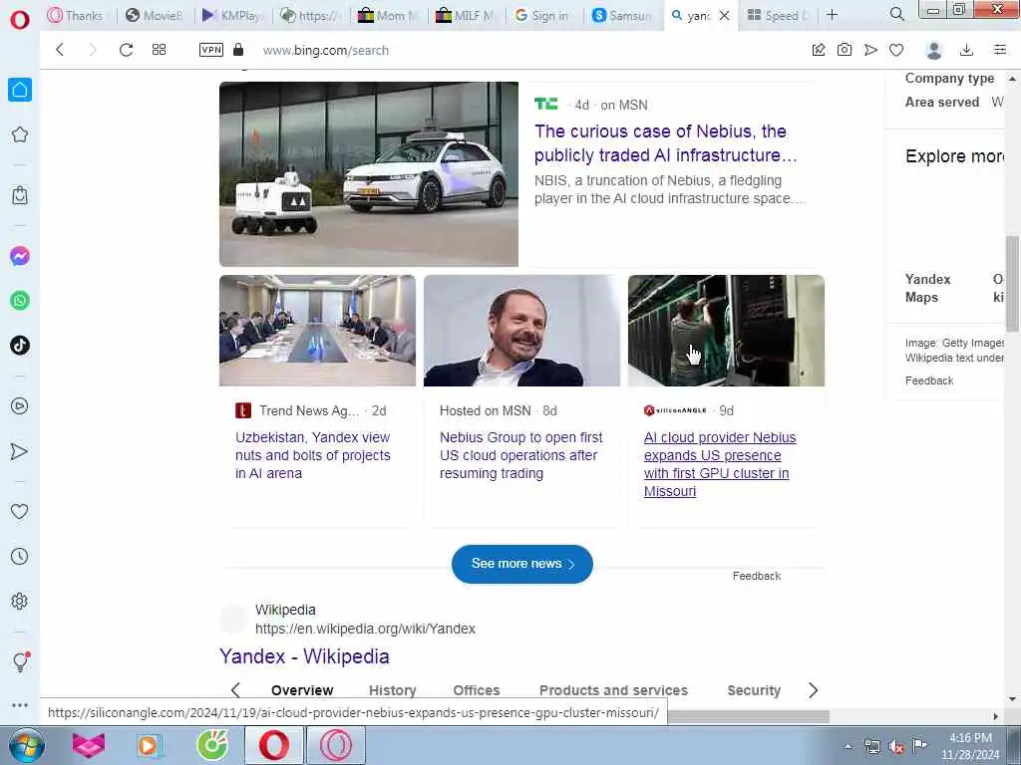Switch to the Speed Dial tab
The width and height of the screenshot is (1021, 765).
click(777, 15)
